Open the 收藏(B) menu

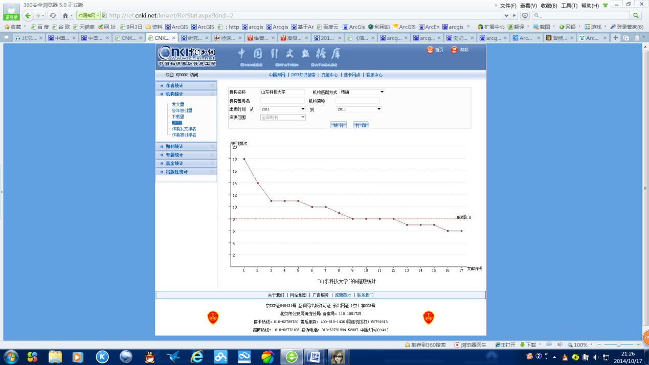coord(549,6)
